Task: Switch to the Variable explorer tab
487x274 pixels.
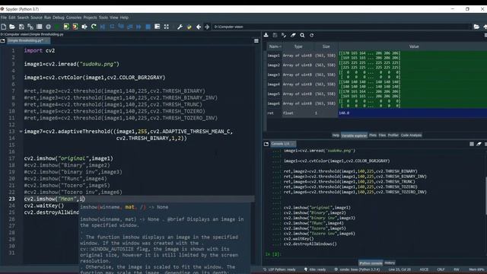Action: (354, 135)
